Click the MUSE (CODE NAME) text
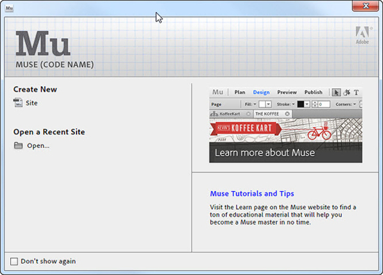 pyautogui.click(x=54, y=65)
